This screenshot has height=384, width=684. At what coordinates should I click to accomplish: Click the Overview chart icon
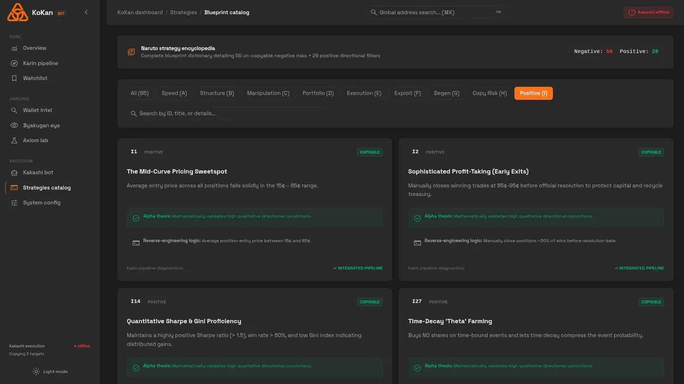(14, 48)
